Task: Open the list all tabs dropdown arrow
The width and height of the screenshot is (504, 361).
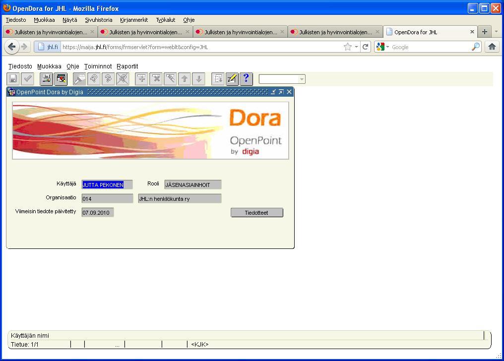Action: click(x=496, y=31)
